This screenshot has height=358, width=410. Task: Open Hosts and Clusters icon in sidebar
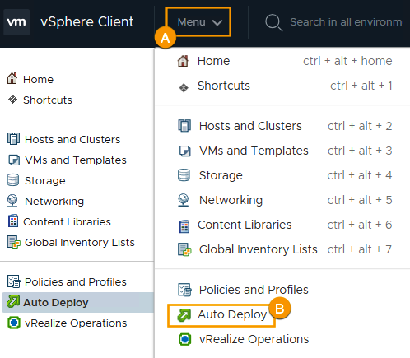13,139
